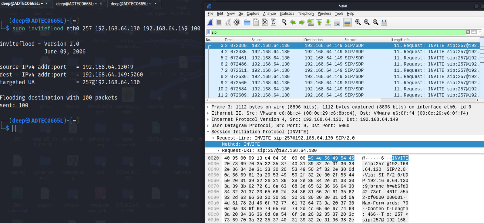Jump to the first packet
Screen dimensions: 484x223
coord(319,22)
